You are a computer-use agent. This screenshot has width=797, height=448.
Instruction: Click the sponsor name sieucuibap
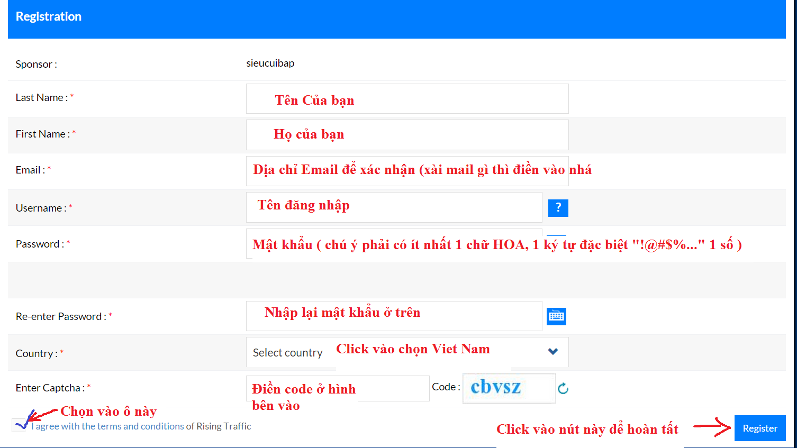270,63
